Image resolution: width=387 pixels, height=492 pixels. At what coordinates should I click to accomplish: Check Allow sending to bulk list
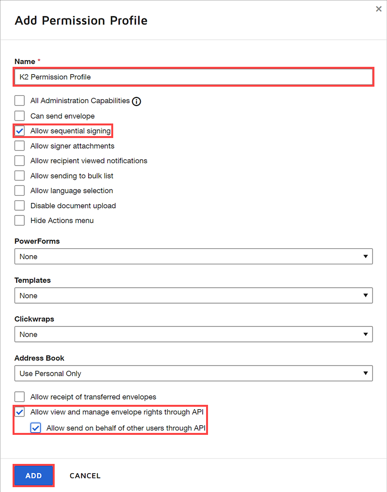click(19, 176)
